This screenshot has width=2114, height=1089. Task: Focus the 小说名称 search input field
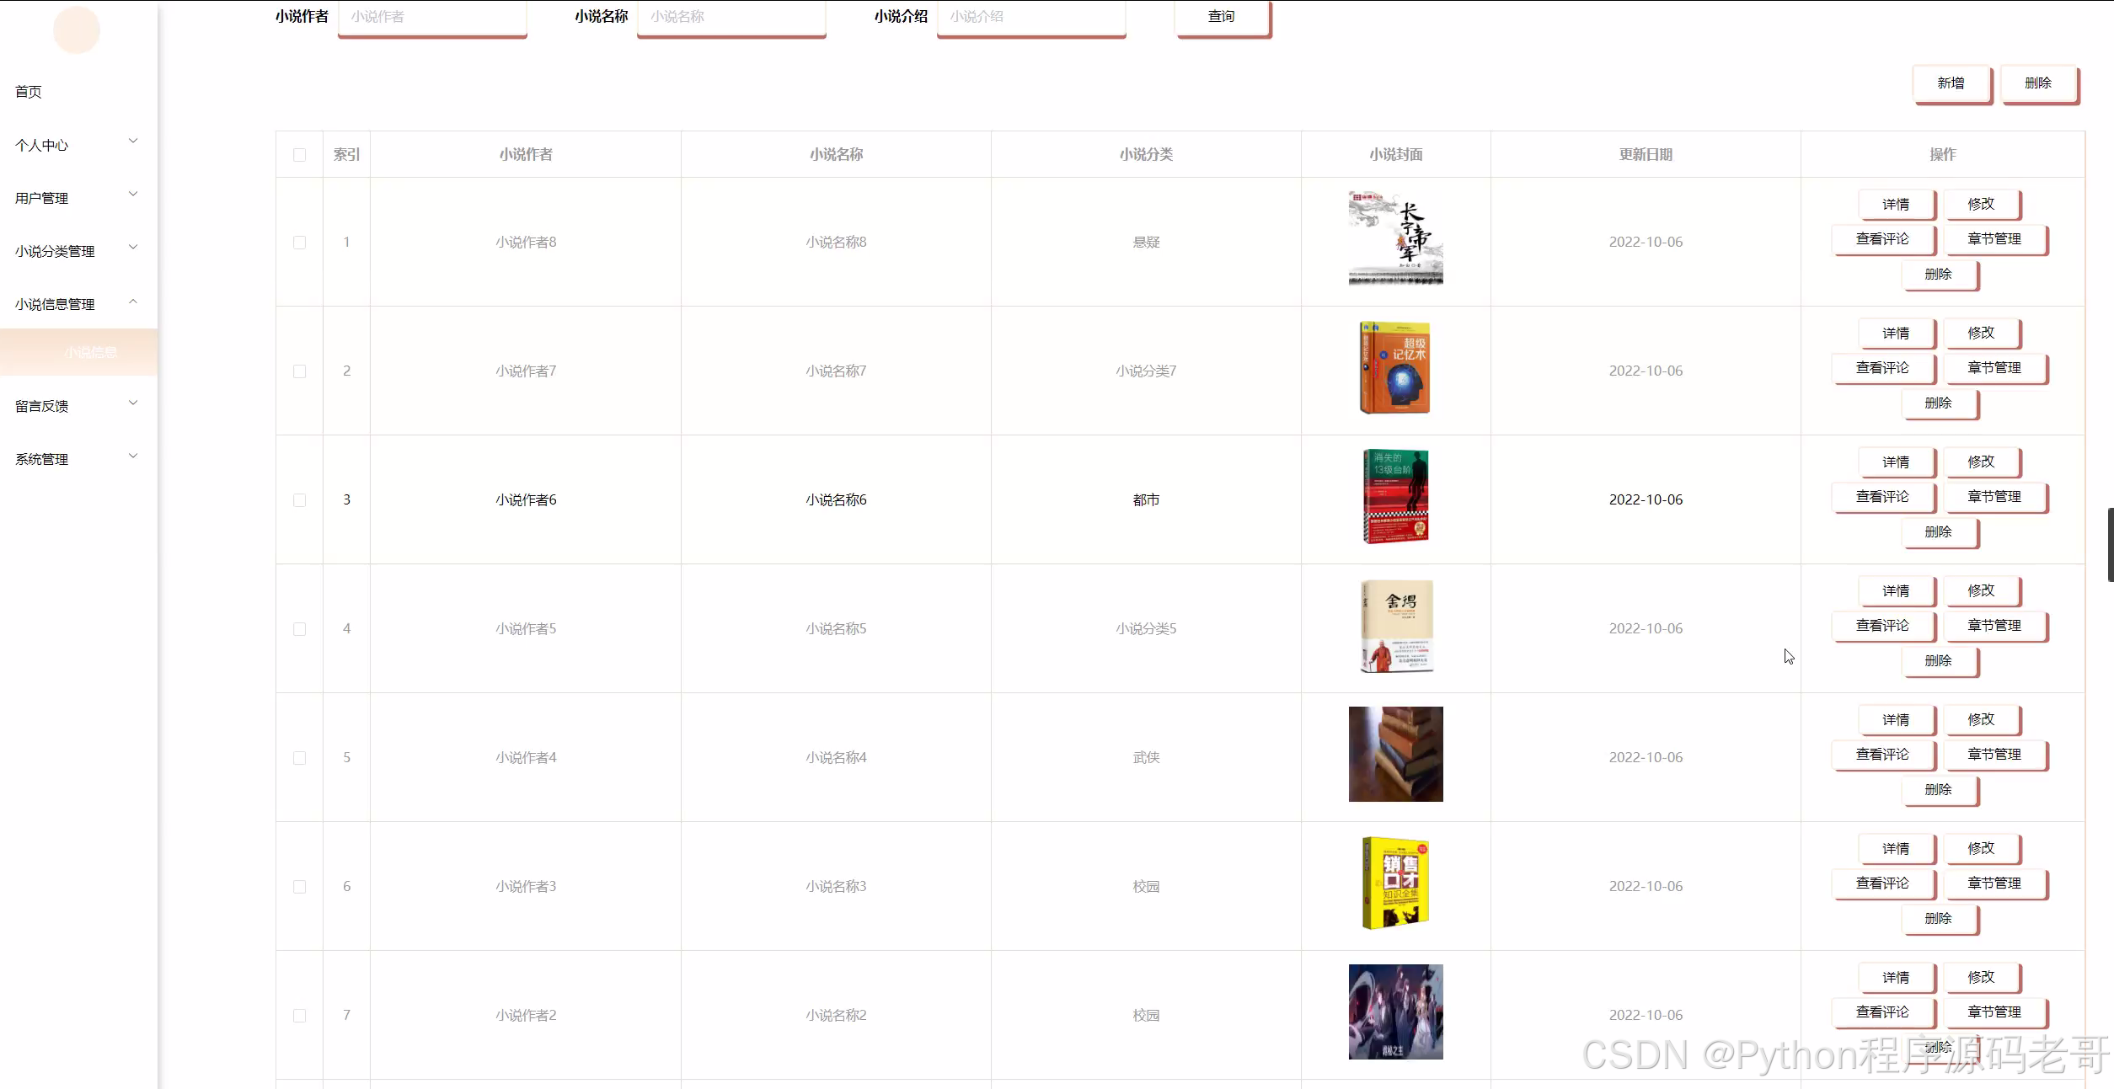[x=731, y=17]
